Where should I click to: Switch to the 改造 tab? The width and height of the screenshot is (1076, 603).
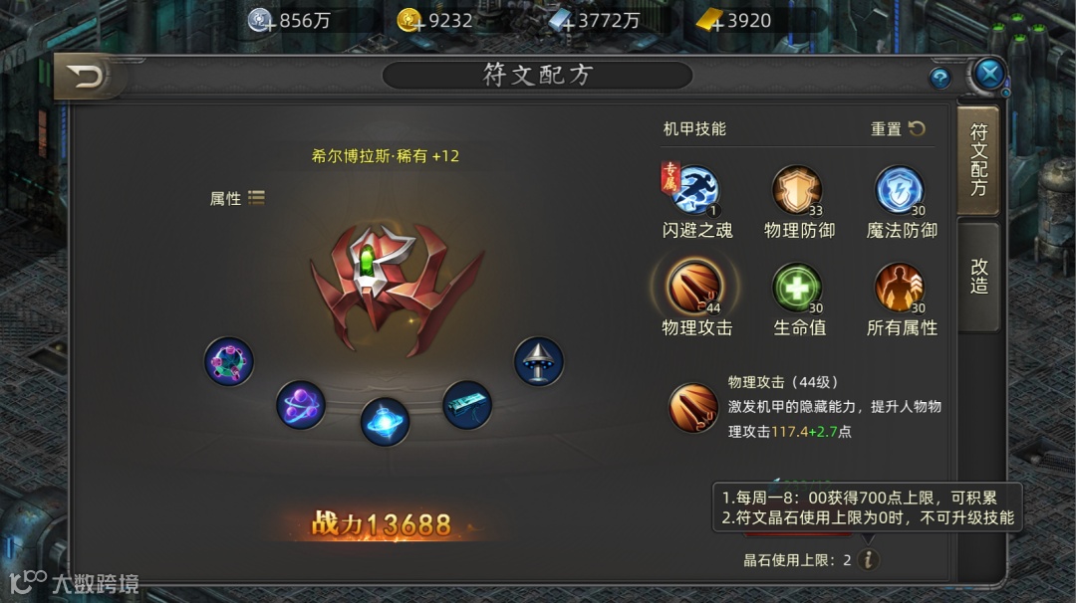(979, 277)
